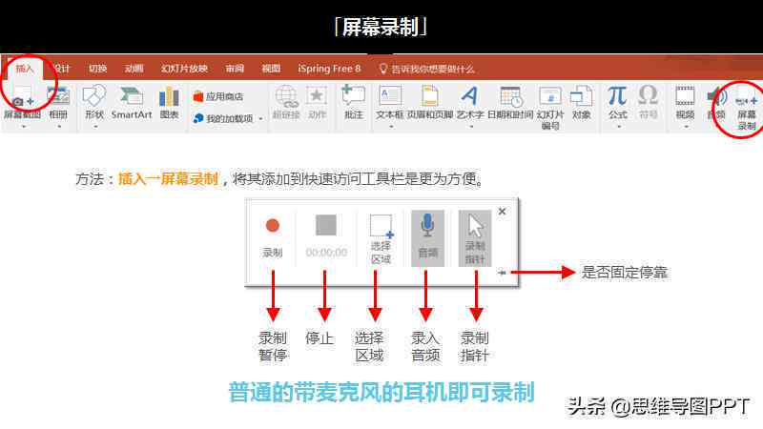Expand the 形状 dropdown arrow

(94, 126)
